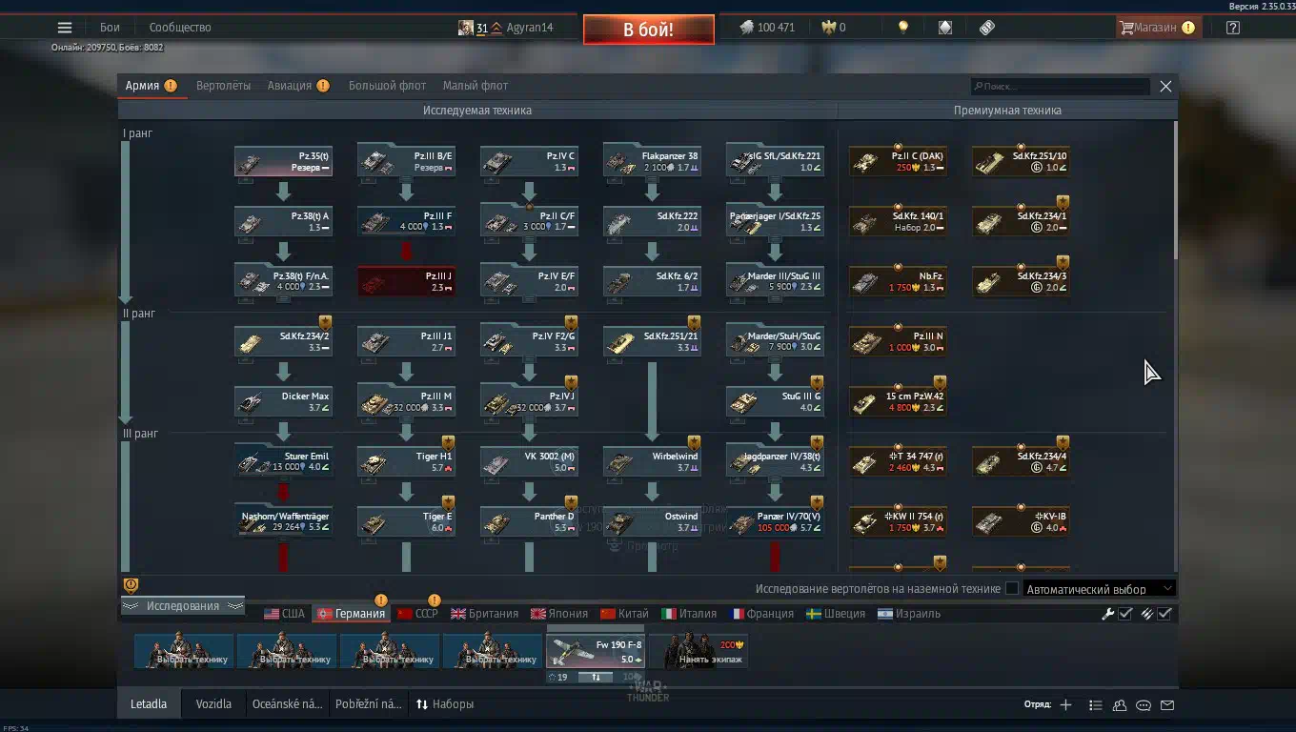The width and height of the screenshot is (1296, 732).
Task: Select premium 15 cm Pz.W.42
Action: click(x=898, y=402)
